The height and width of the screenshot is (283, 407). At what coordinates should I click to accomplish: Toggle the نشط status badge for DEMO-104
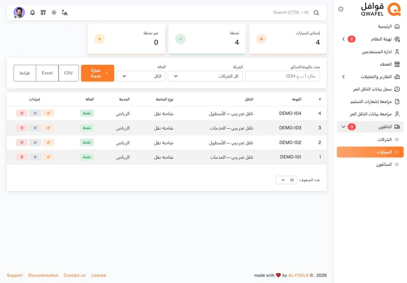click(x=86, y=113)
